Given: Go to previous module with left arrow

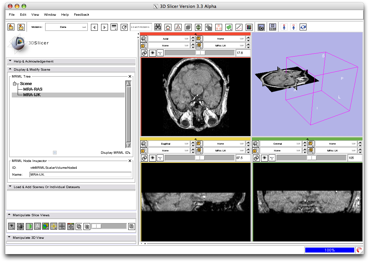Looking at the screenshot, I should (95, 27).
